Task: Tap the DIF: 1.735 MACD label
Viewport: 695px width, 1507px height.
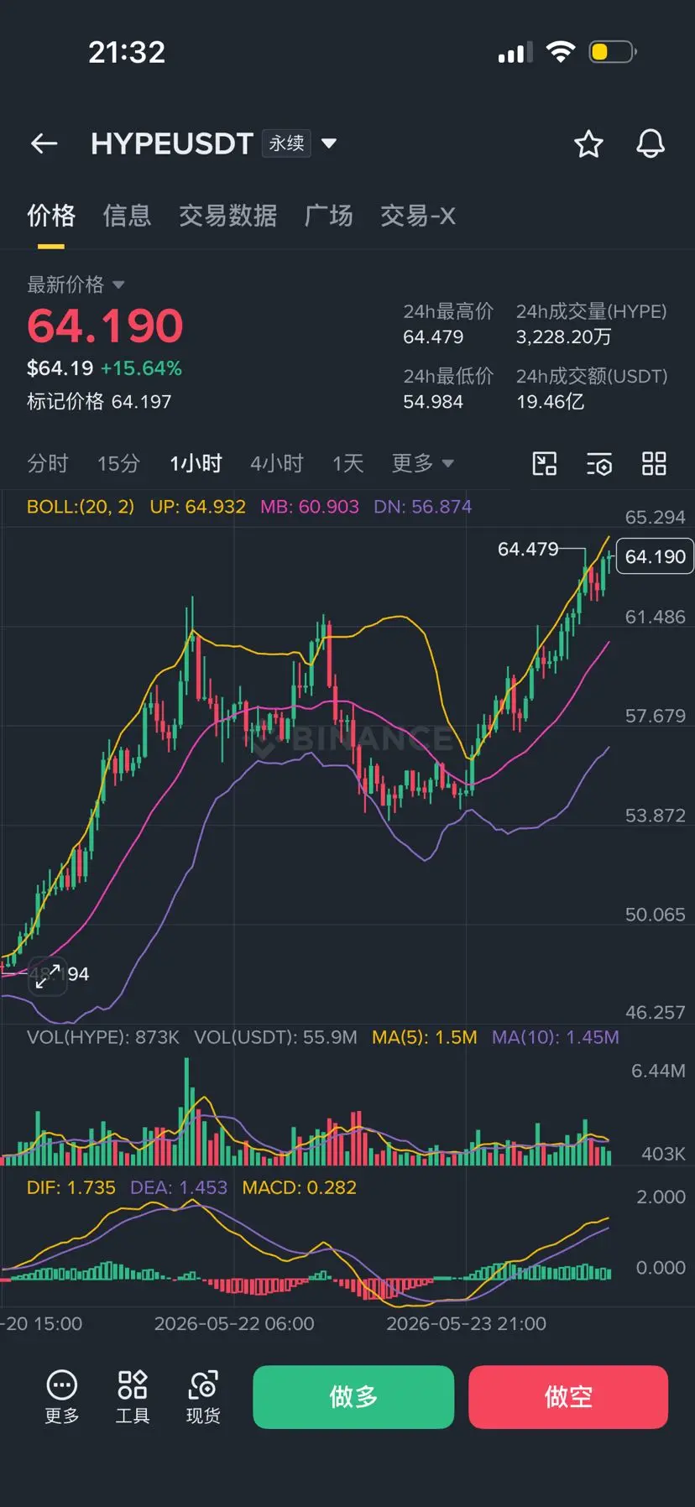Action: tap(71, 1187)
